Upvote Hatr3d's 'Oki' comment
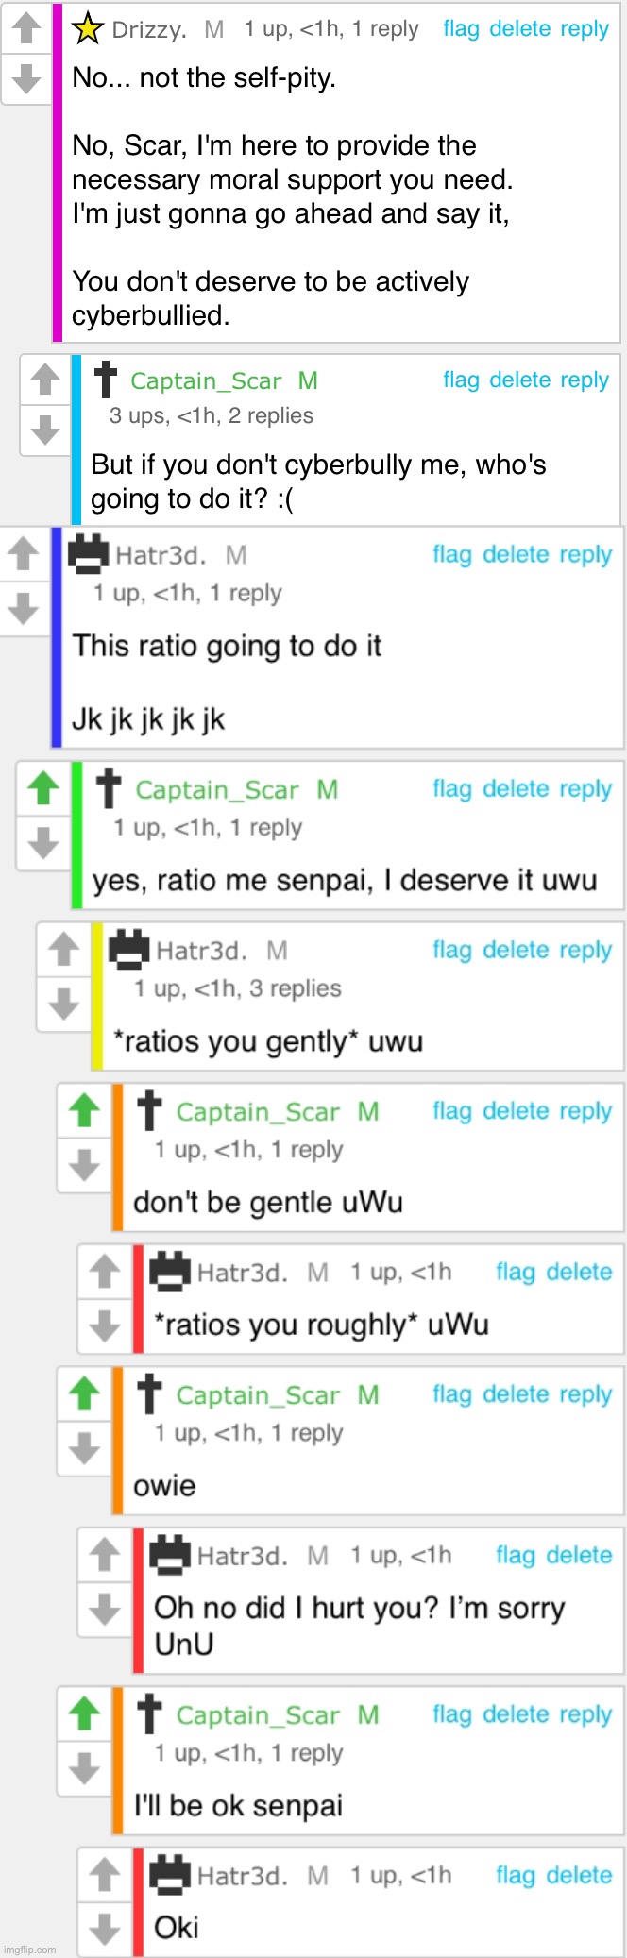This screenshot has width=627, height=1958. pos(105,1874)
